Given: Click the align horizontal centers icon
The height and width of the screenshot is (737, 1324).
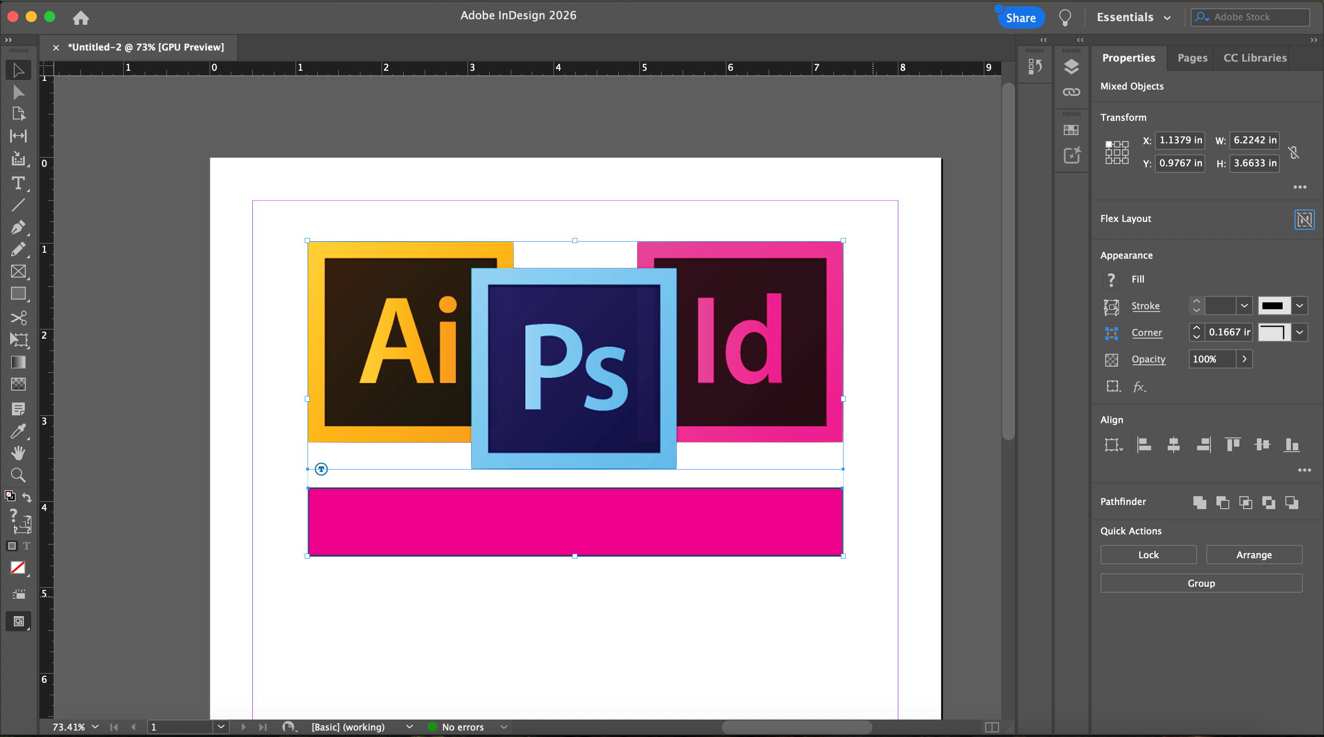Looking at the screenshot, I should tap(1173, 445).
